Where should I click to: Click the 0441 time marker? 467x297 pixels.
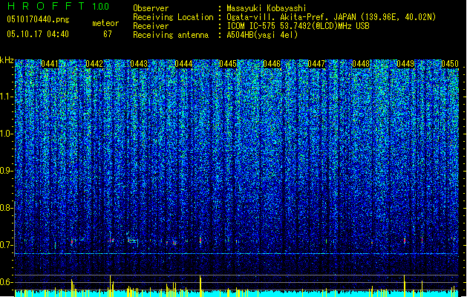tap(50, 64)
